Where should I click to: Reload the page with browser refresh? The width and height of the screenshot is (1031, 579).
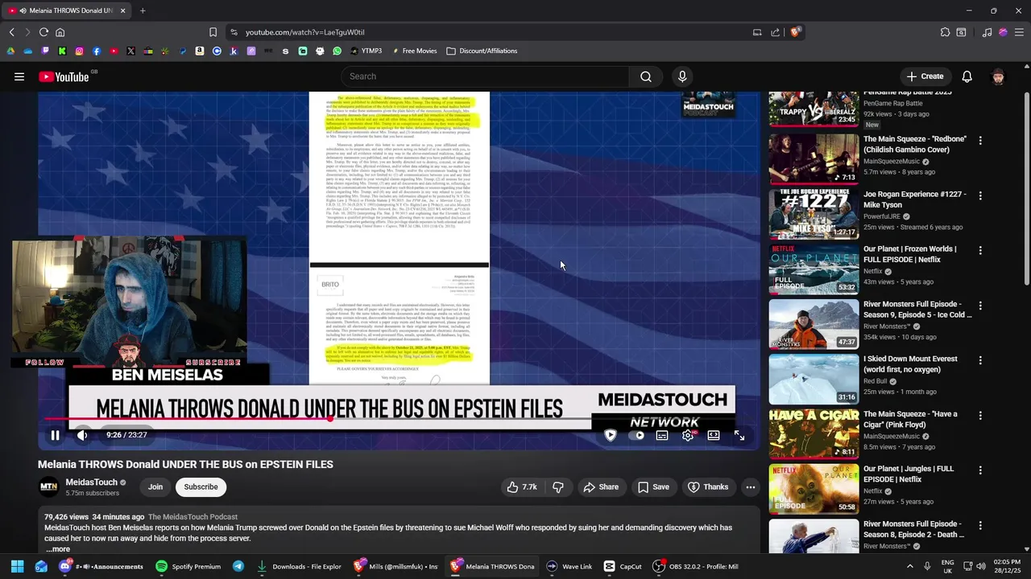point(43,32)
